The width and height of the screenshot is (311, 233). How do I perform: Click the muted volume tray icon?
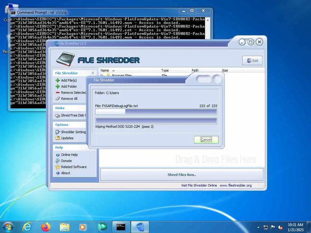pos(280,228)
